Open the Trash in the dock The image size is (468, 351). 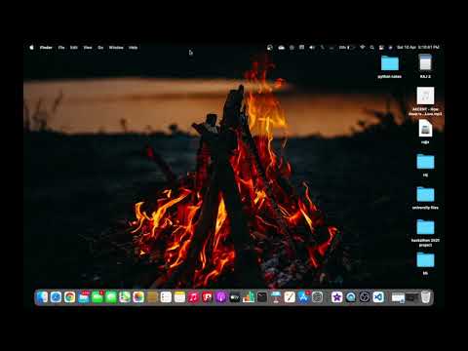[426, 297]
